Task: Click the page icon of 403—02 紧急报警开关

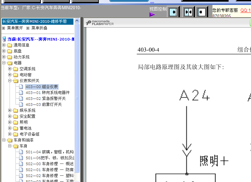Action: point(21,99)
